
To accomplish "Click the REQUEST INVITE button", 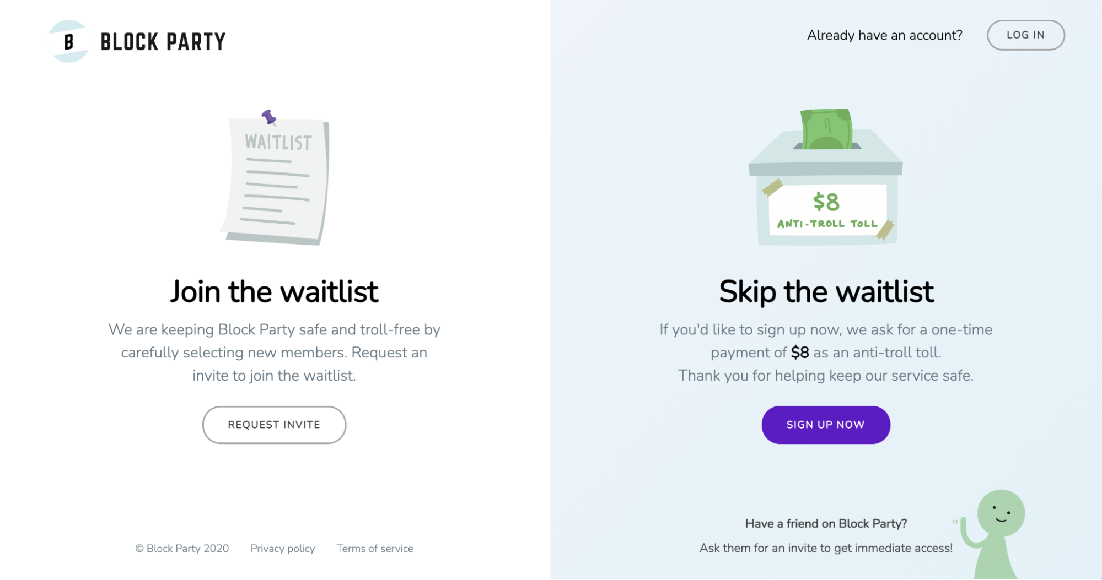I will 274,425.
